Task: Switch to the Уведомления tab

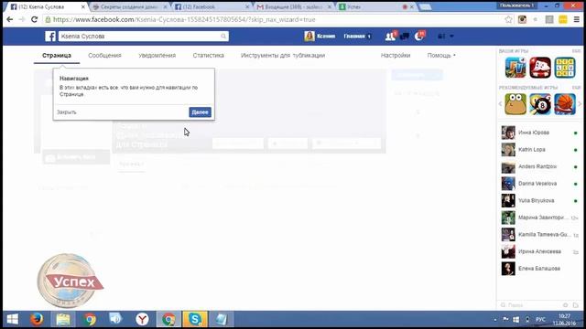Action: click(157, 55)
